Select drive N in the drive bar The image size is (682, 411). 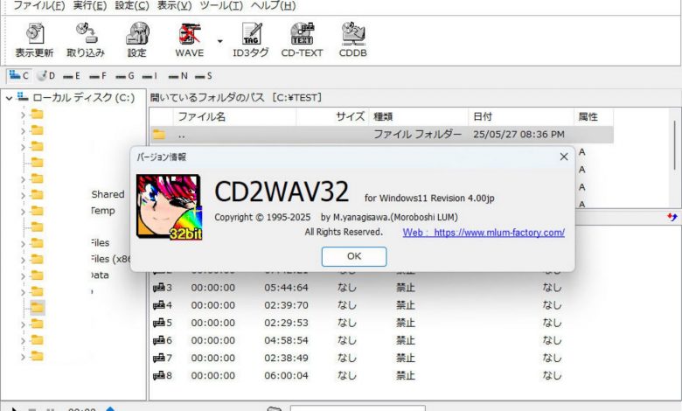coord(177,76)
